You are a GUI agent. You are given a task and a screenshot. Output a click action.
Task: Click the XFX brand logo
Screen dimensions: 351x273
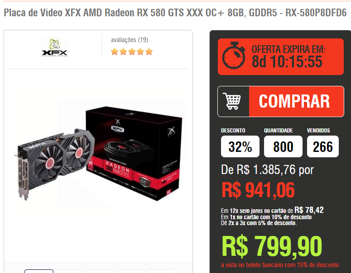tap(54, 47)
